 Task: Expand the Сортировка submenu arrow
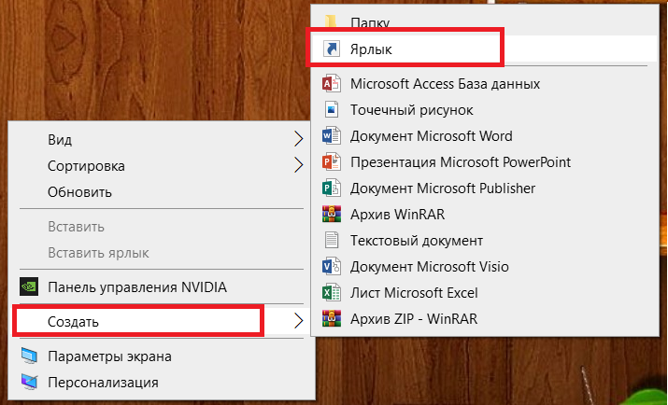[299, 165]
